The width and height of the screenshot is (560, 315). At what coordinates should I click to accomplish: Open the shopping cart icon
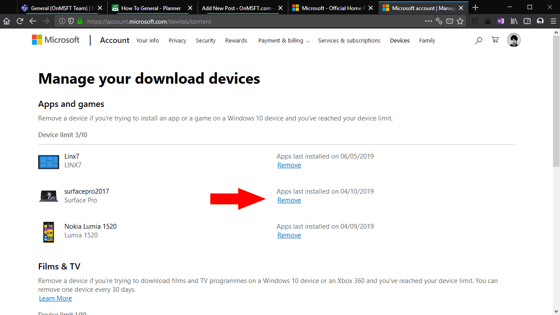point(495,40)
